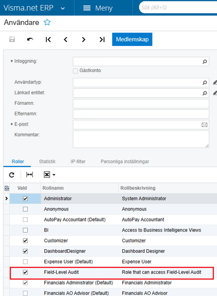Go to last record icon
This screenshot has height=296, width=217.
102,40
